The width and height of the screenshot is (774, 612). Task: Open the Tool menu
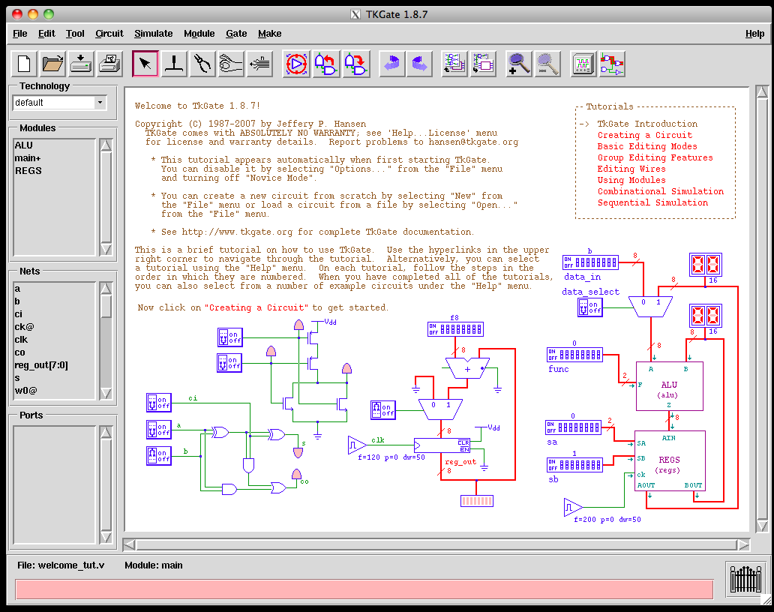75,34
